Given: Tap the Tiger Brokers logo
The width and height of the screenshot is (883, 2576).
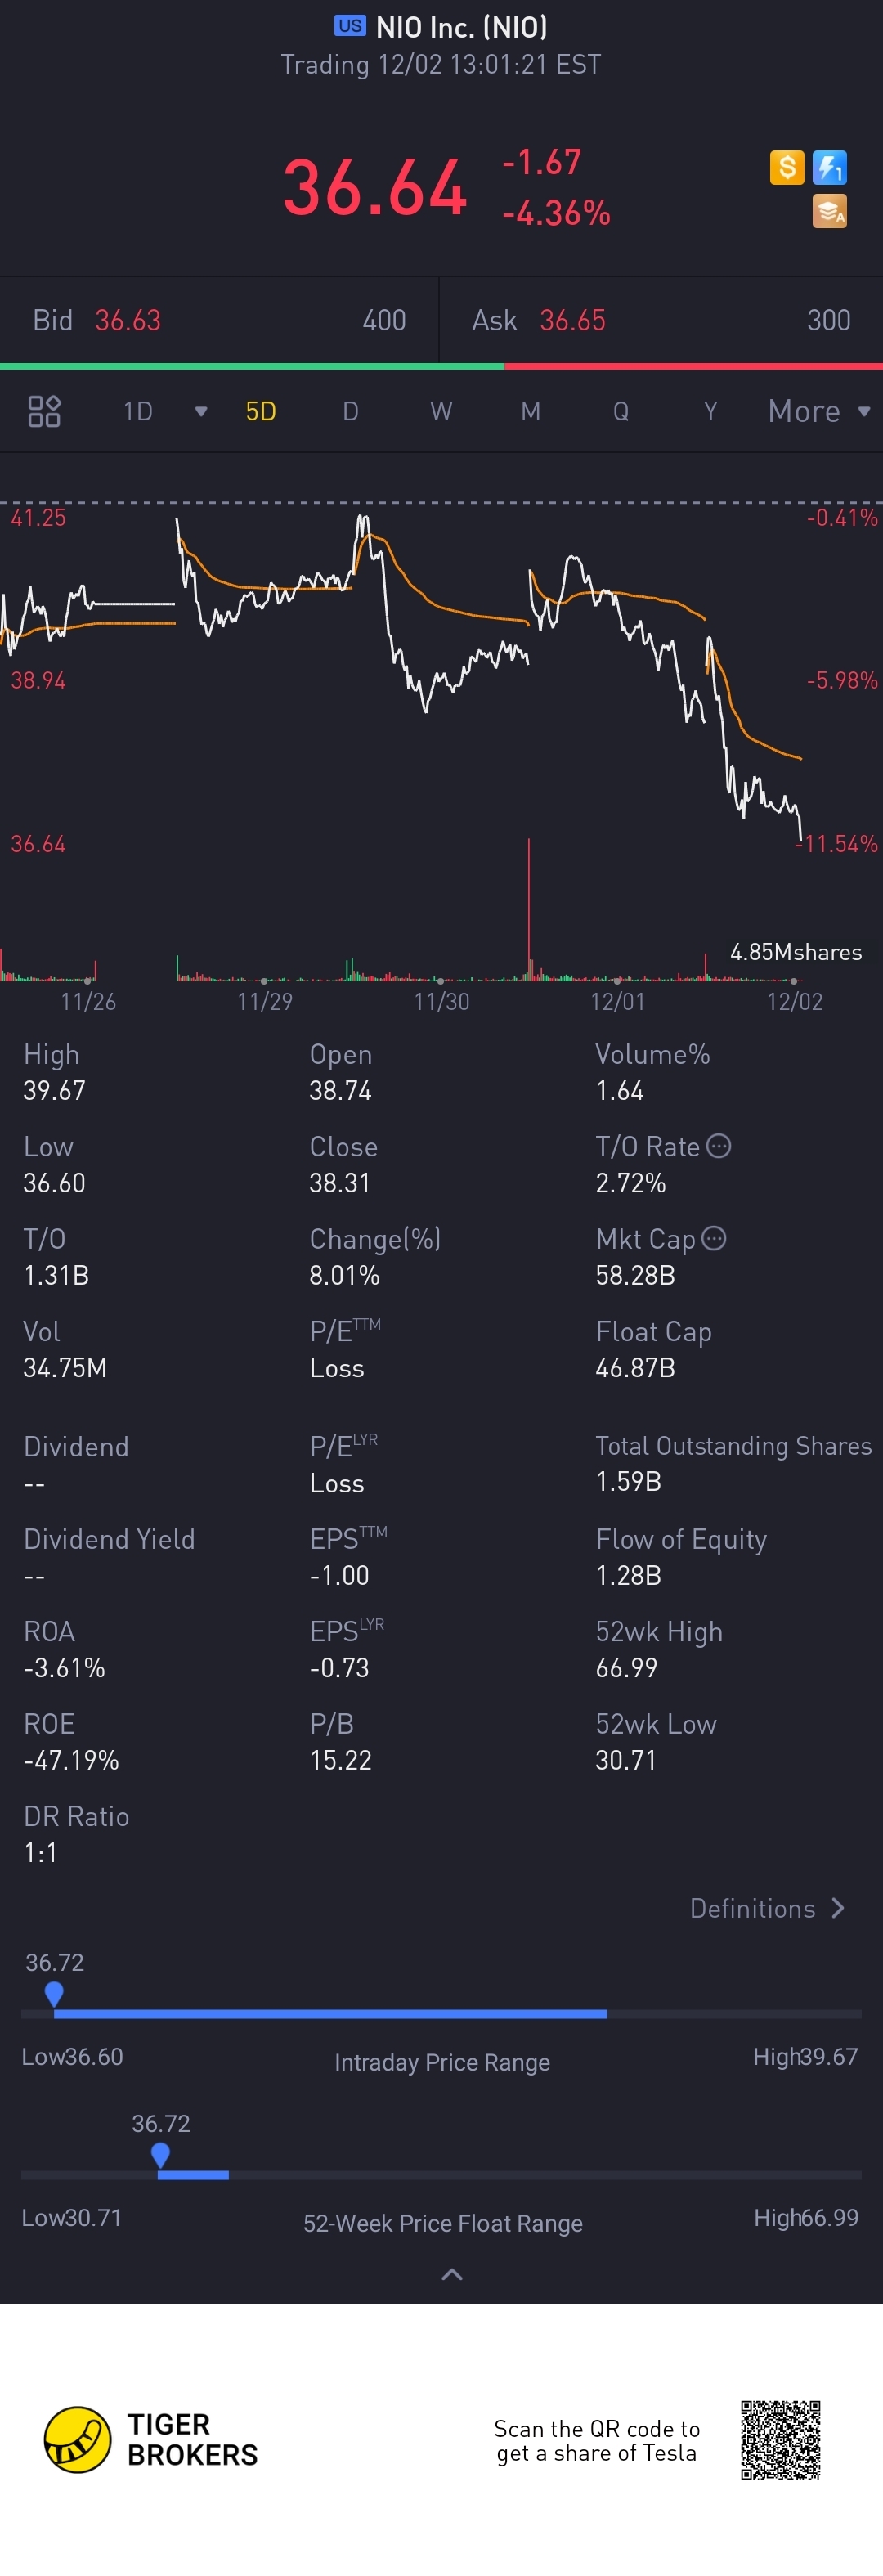Looking at the screenshot, I should tap(151, 2439).
